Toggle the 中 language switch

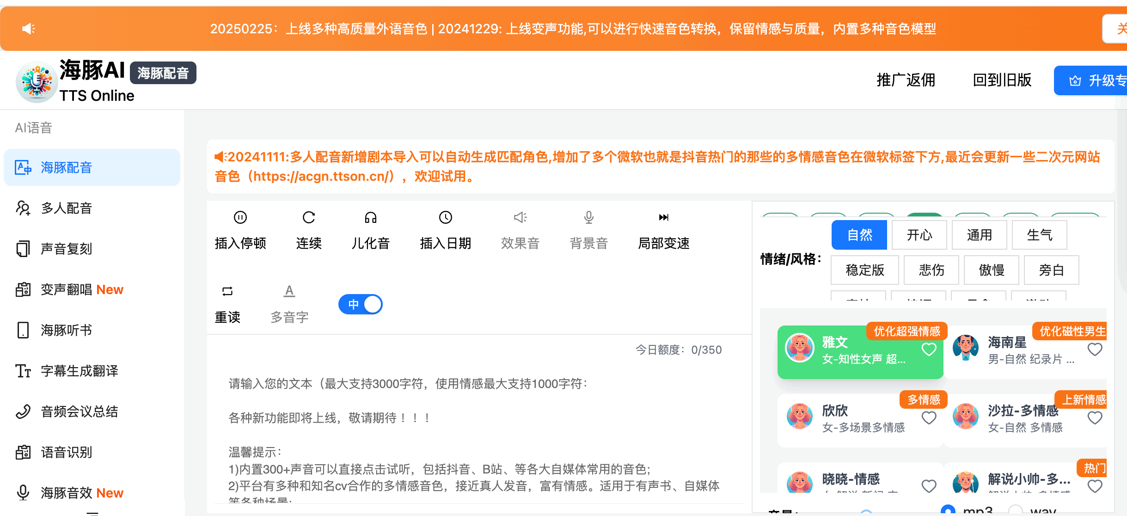point(361,304)
